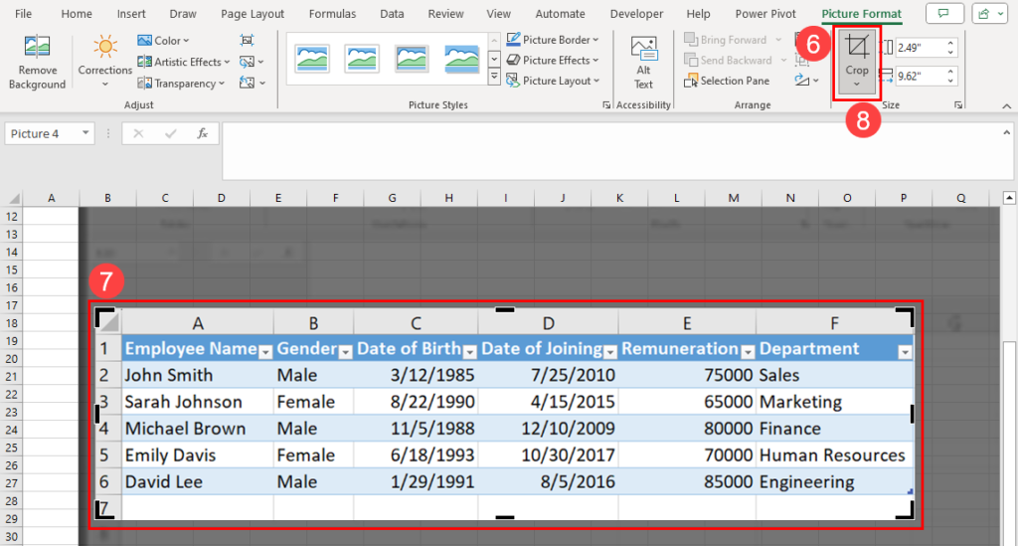Switch to the Automate tab

click(560, 14)
